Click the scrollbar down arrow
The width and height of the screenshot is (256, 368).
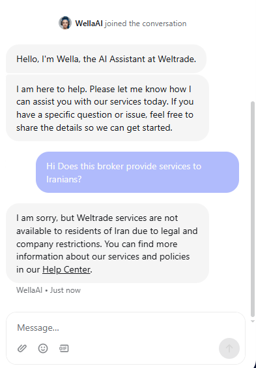point(253,322)
